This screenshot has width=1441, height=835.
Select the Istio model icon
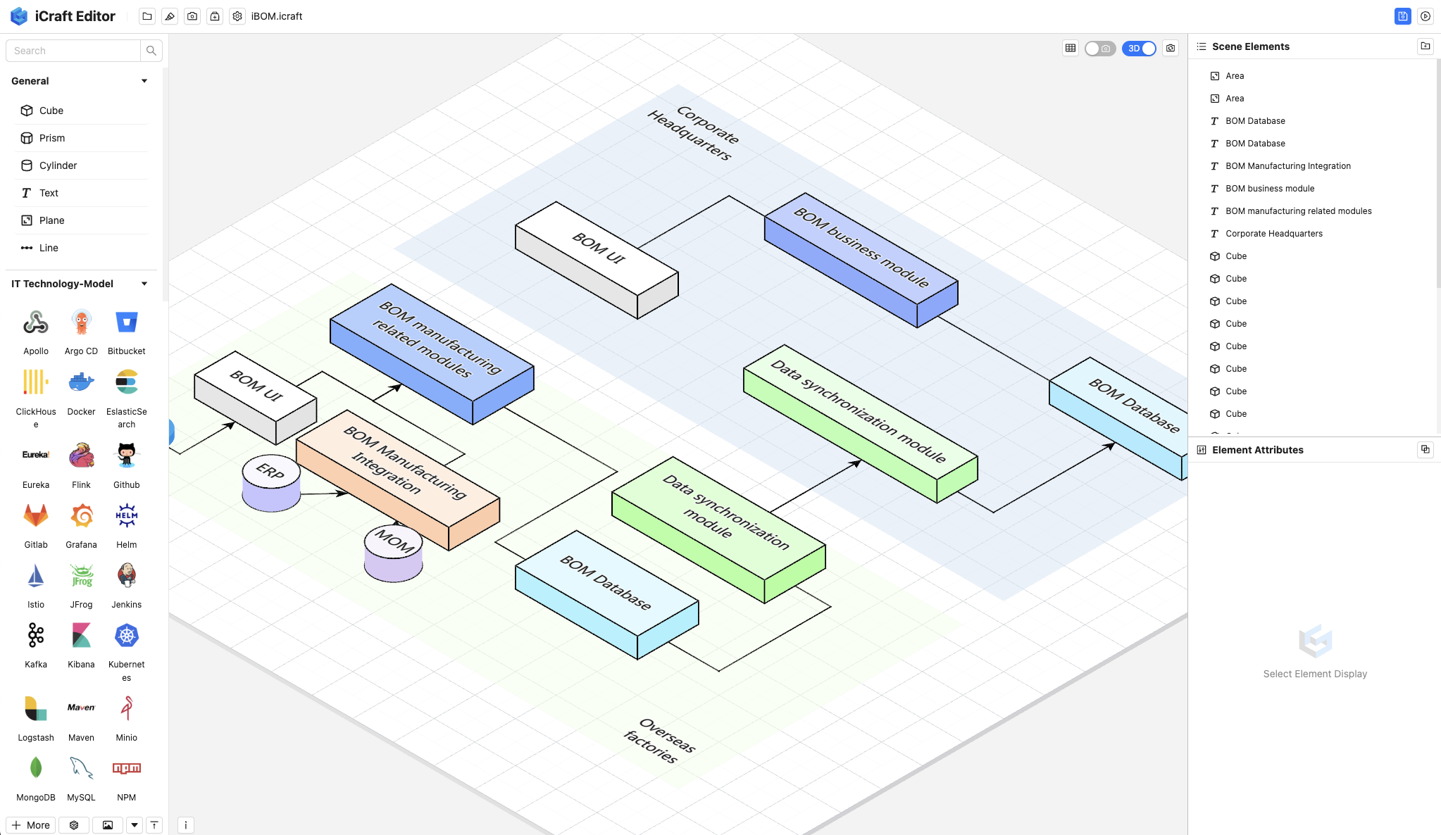[x=36, y=576]
